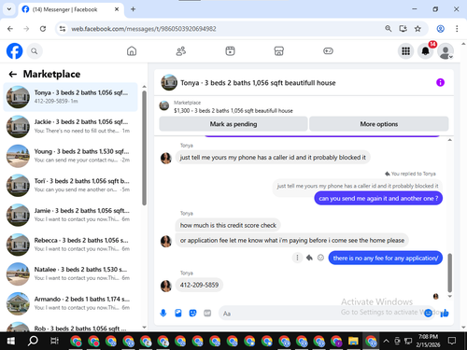Screen dimensions: 467x350
Task: Open browser zoom magnifier icon
Action: pyautogui.click(x=389, y=29)
